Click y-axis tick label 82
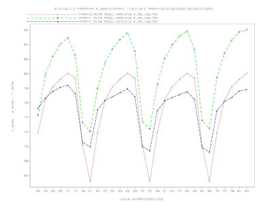269x208 pixels. pos(26,59)
